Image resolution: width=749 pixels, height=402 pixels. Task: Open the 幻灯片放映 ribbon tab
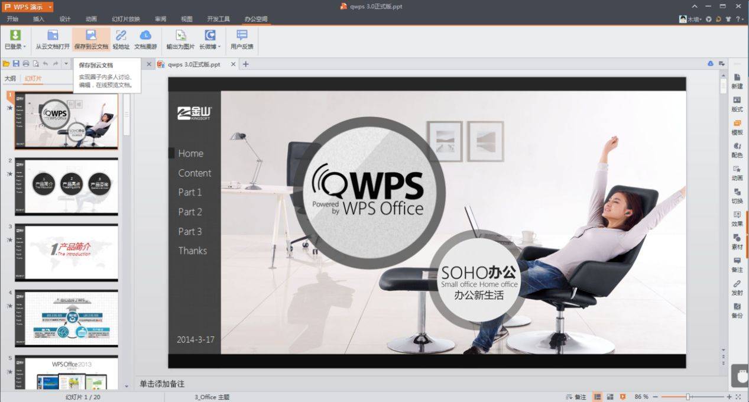point(126,19)
